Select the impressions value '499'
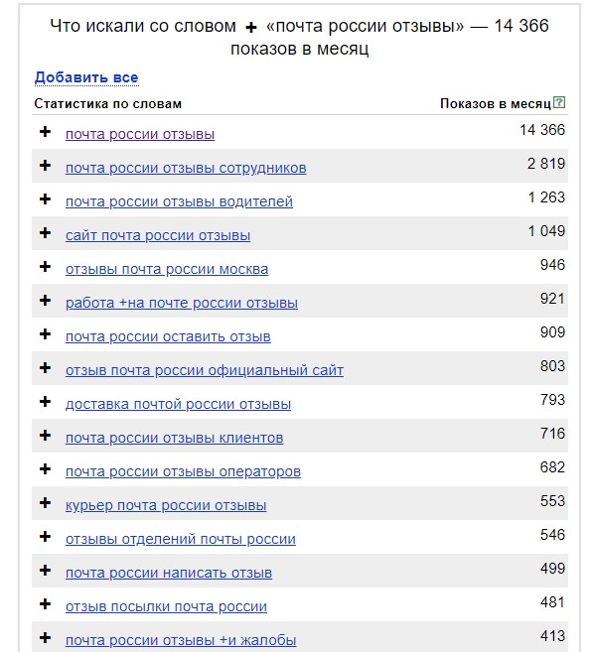 (552, 568)
